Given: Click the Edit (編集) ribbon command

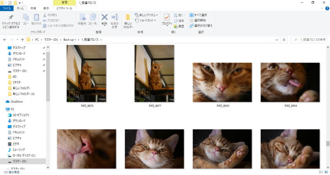Looking at the screenshot, I should pos(179,21).
